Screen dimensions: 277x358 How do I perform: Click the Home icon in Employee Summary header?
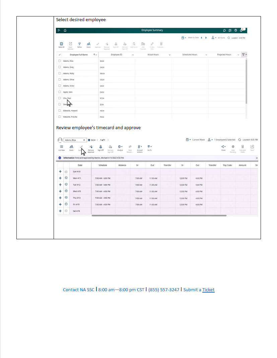click(x=65, y=30)
